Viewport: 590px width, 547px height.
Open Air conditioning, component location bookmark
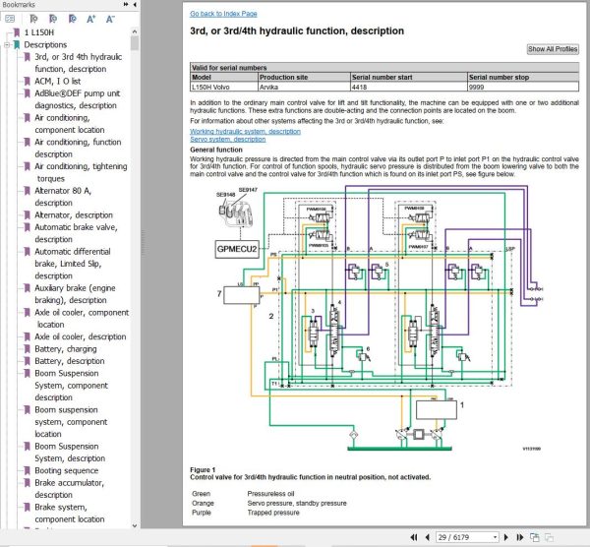[70, 124]
